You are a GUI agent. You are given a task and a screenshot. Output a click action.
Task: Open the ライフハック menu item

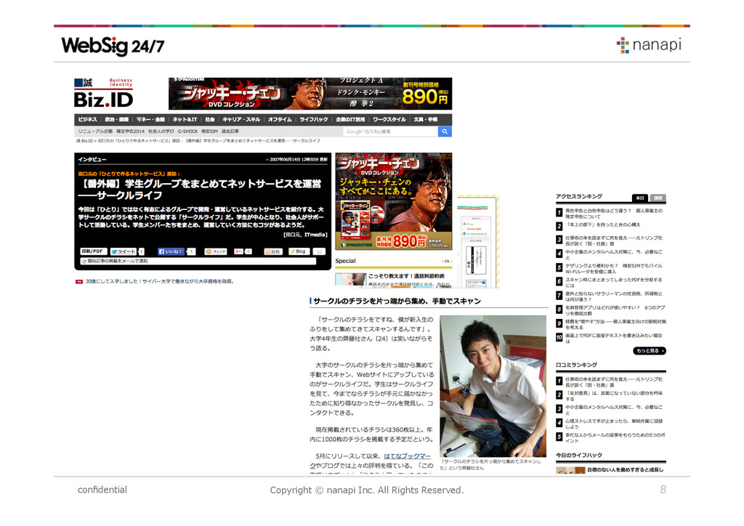pyautogui.click(x=314, y=120)
